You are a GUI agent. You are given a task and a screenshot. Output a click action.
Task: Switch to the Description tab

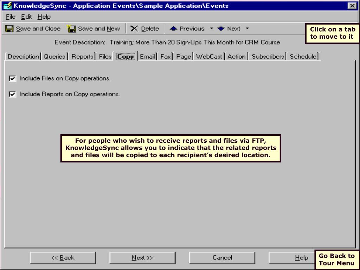[23, 57]
